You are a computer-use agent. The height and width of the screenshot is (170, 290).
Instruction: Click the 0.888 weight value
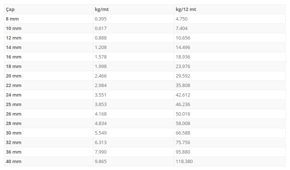pos(101,38)
